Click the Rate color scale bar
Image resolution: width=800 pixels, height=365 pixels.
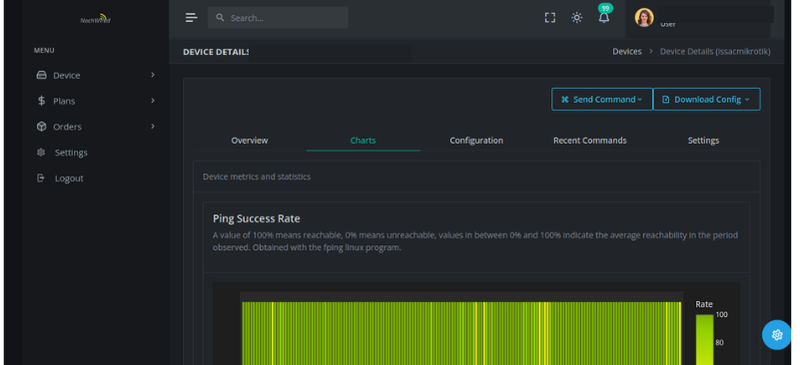[x=704, y=339]
